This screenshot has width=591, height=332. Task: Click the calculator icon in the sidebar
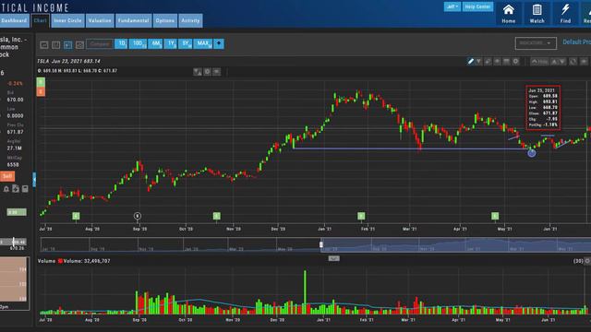click(25, 189)
